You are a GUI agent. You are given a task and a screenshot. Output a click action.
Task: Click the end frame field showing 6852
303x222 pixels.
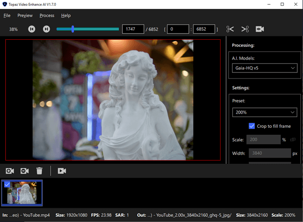point(204,29)
